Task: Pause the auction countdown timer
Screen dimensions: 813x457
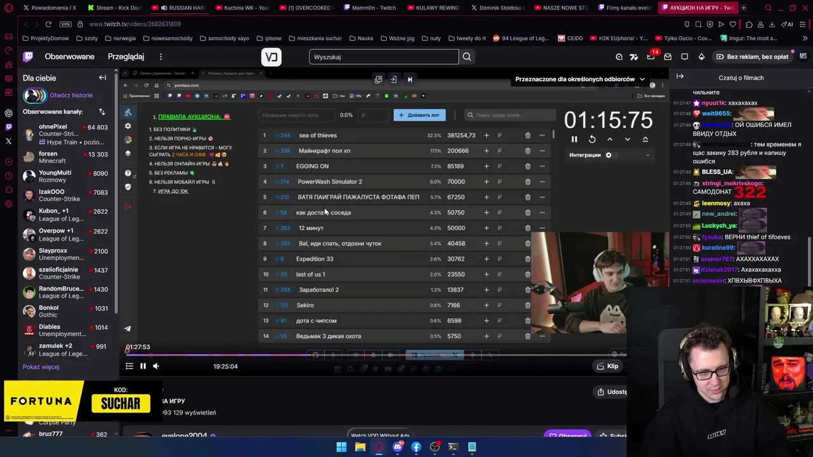Action: 574,139
